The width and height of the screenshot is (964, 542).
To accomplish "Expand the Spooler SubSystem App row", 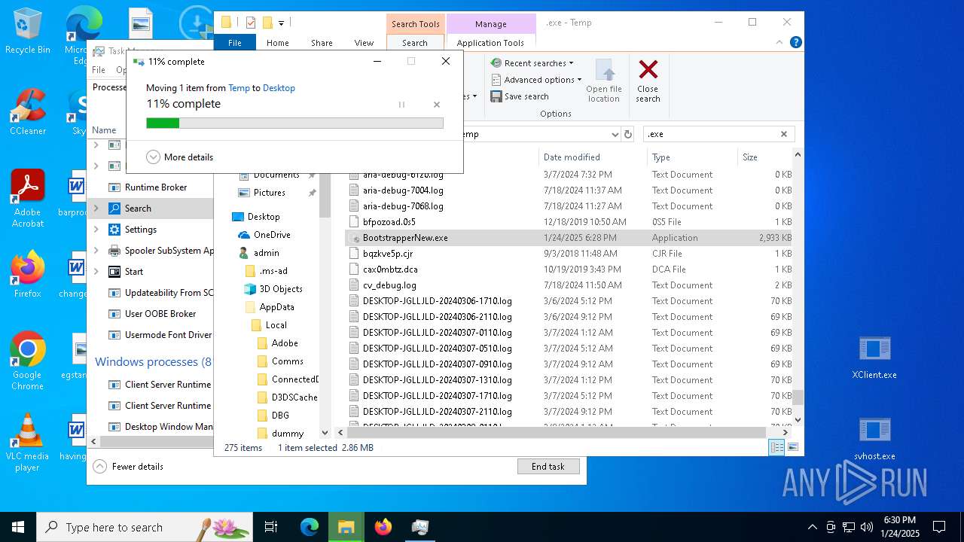I will click(96, 251).
